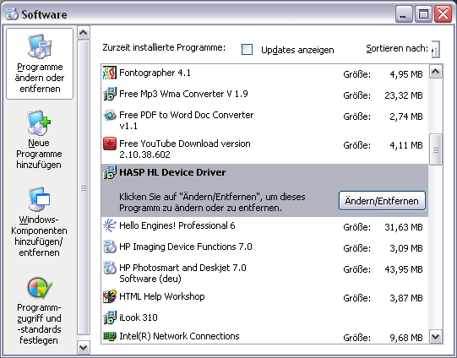The height and width of the screenshot is (358, 457).
Task: Select HP Photosmart and Deskjet 7.0 Software
Action: click(182, 273)
